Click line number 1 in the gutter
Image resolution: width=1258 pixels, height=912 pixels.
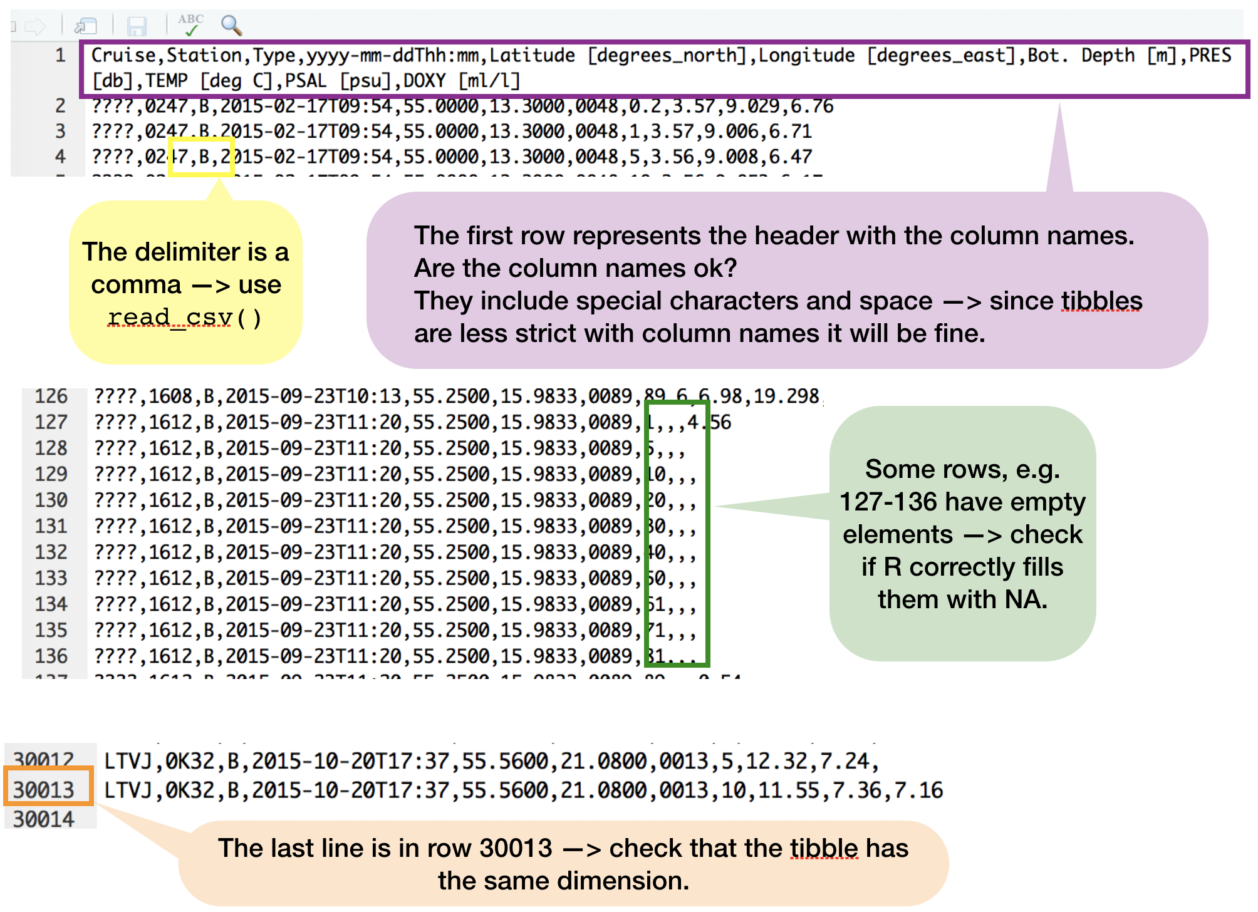coord(60,55)
